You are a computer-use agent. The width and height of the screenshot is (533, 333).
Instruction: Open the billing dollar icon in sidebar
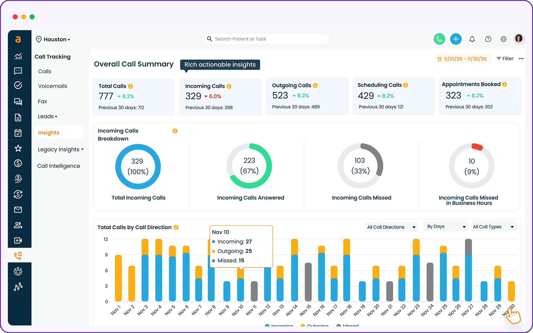19,163
